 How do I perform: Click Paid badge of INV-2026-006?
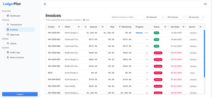[x=157, y=46]
